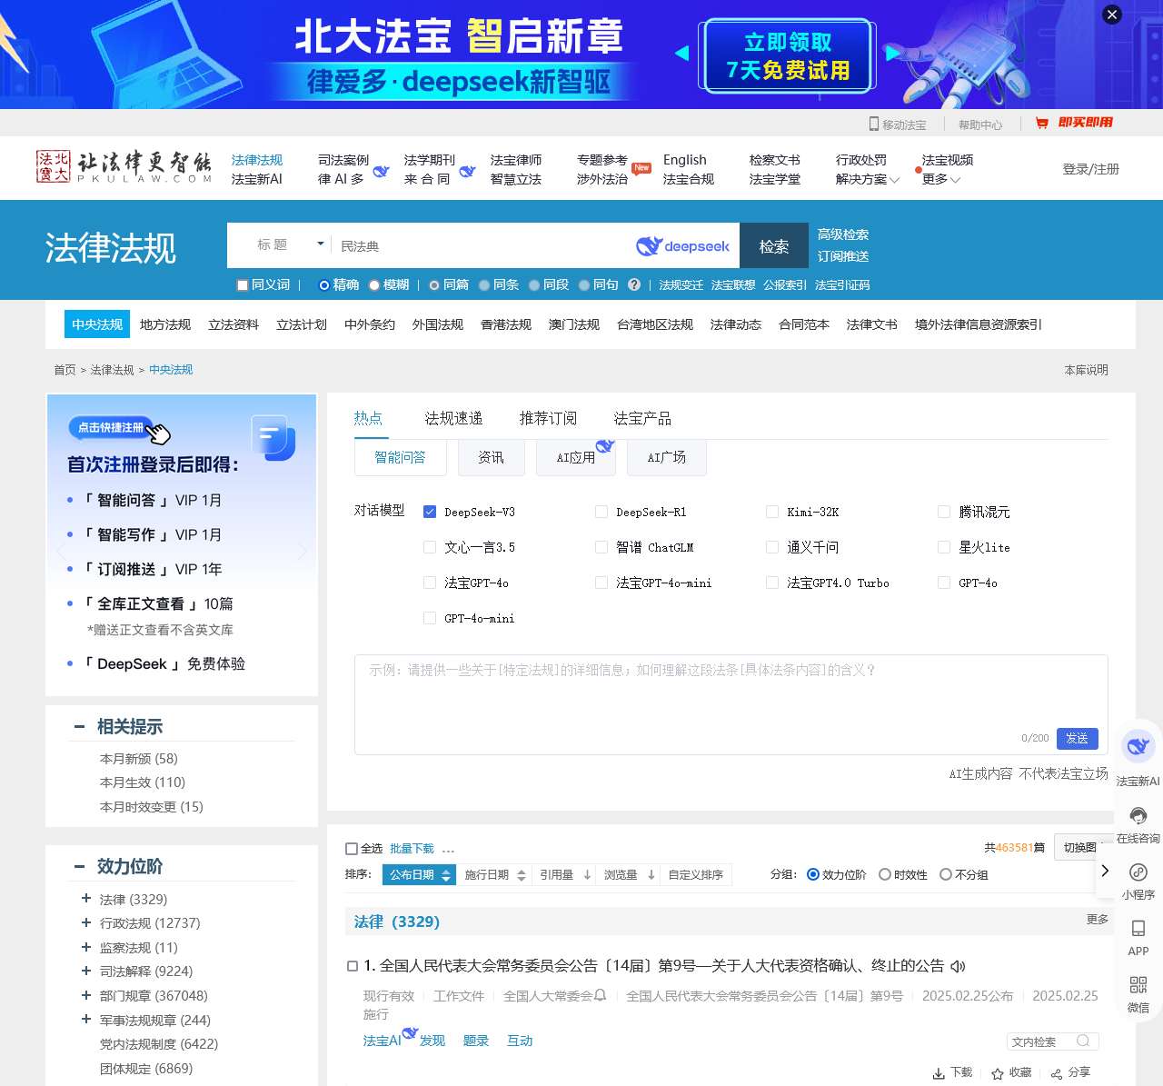Click the shopping cart icon beside 即买即用
The width and height of the screenshot is (1163, 1086).
pos(1042,123)
